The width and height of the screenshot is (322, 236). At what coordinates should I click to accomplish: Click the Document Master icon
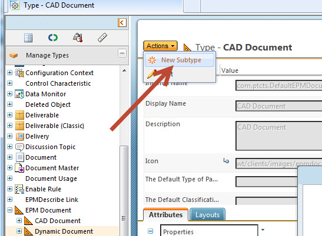click(x=19, y=168)
